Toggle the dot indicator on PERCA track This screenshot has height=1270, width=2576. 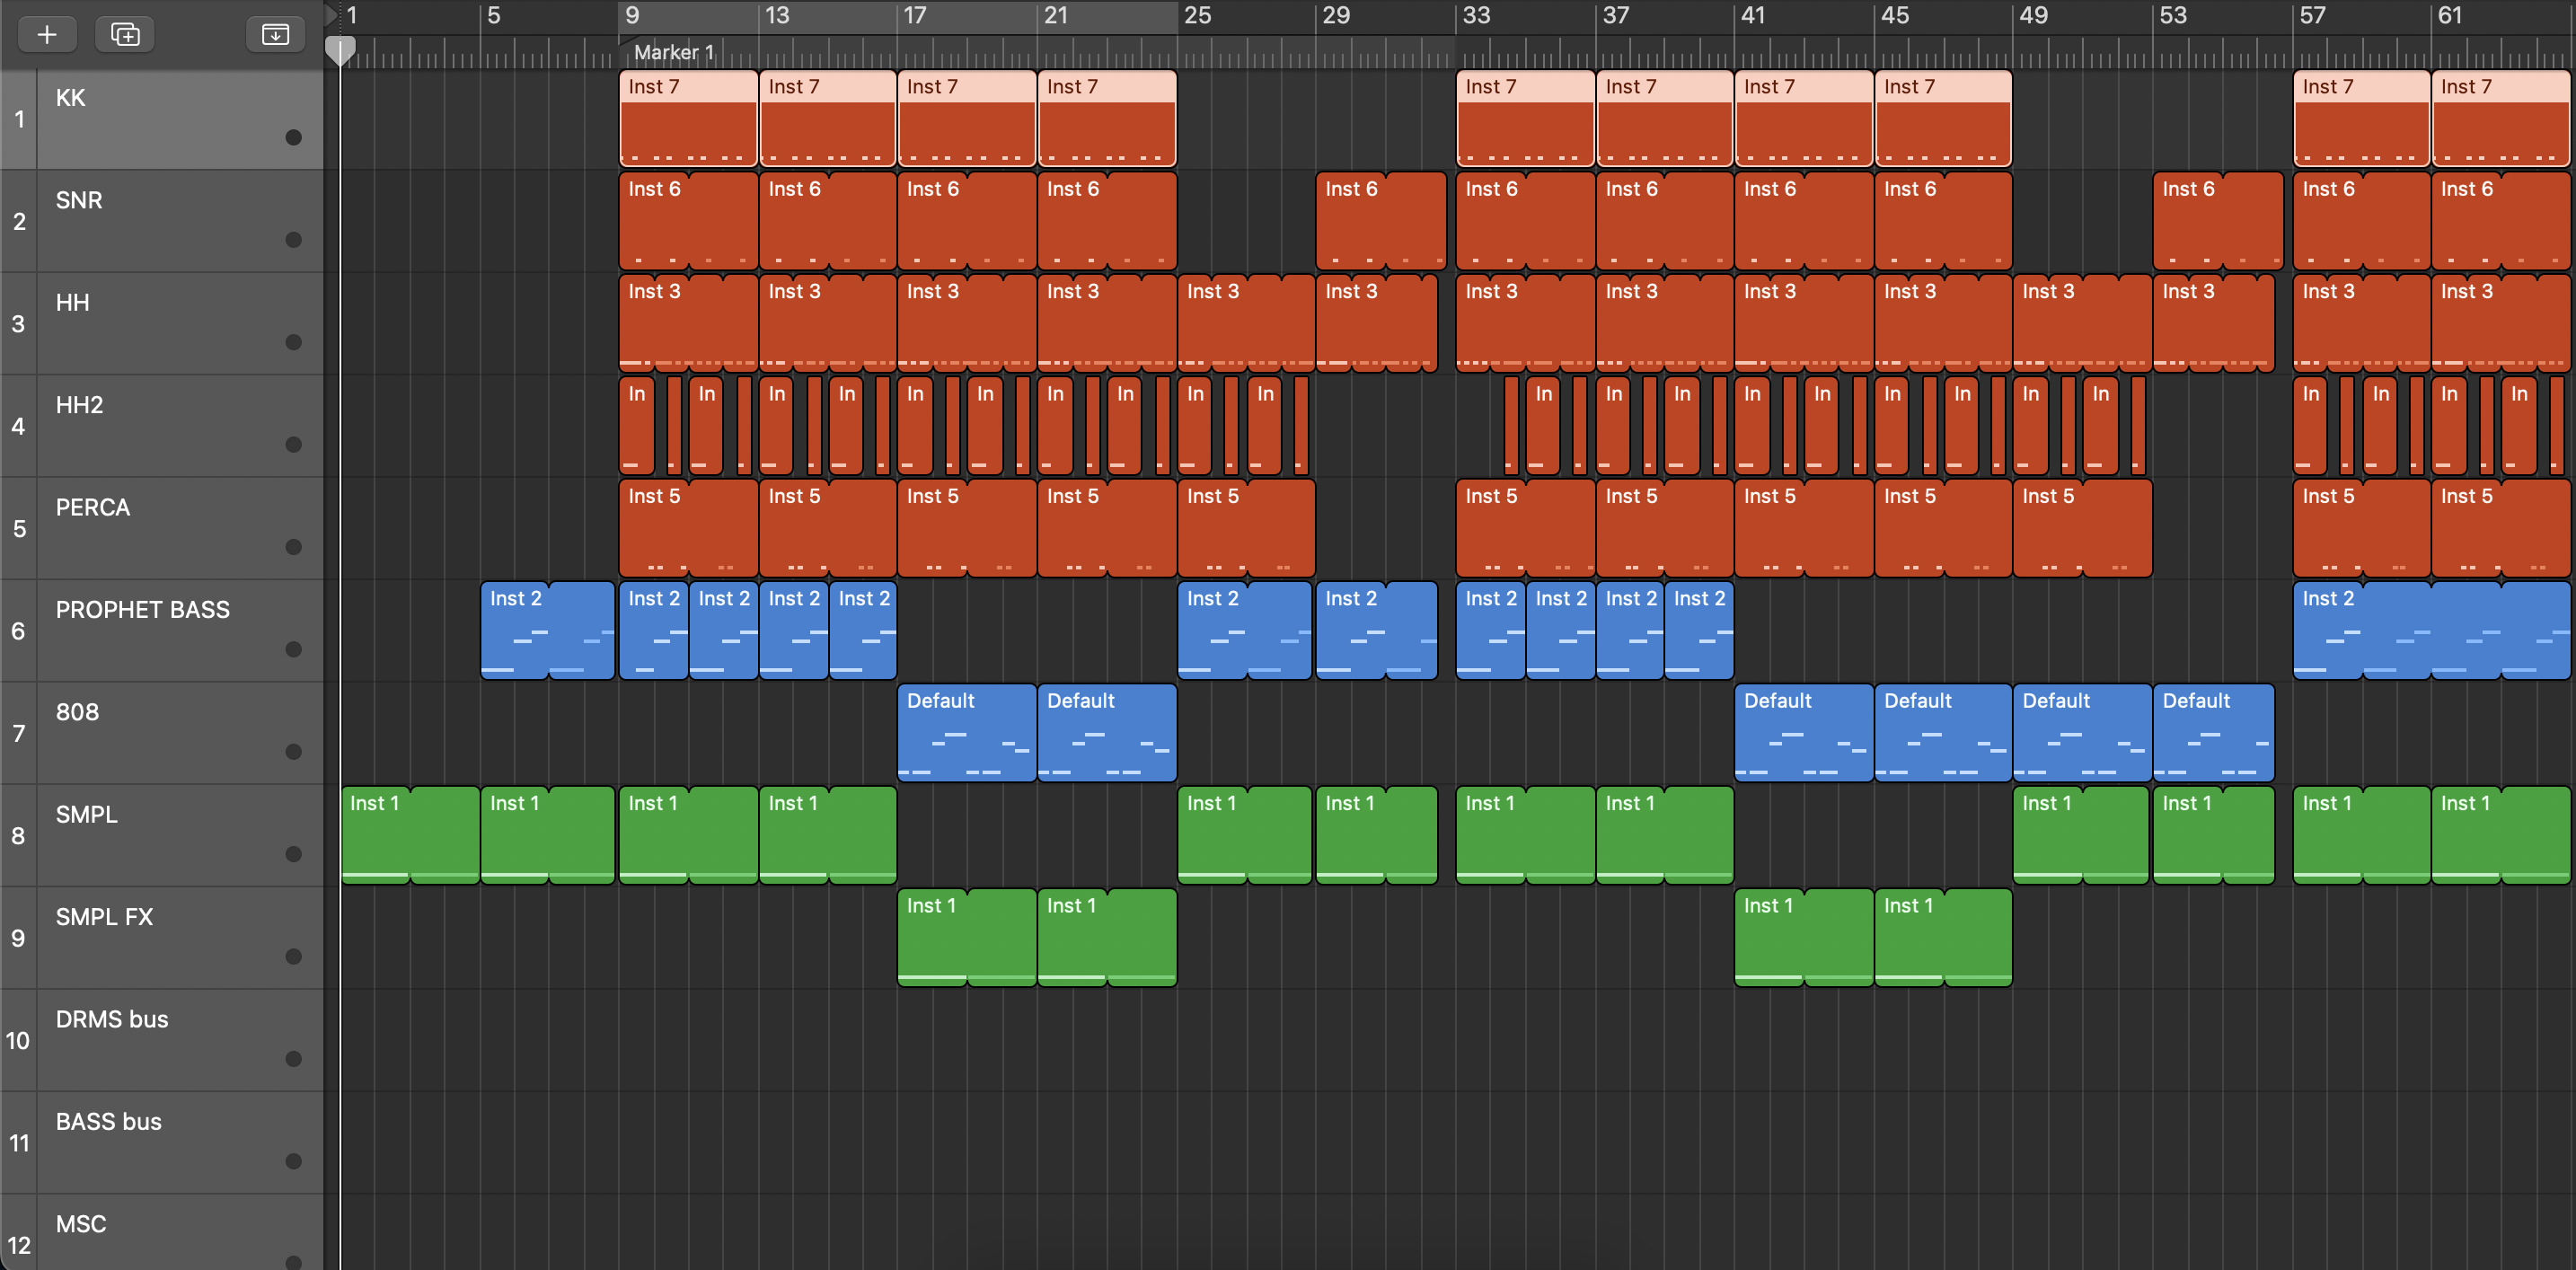tap(293, 547)
